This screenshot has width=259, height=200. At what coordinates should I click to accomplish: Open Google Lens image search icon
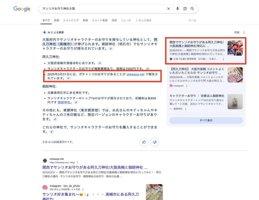pos(185,9)
